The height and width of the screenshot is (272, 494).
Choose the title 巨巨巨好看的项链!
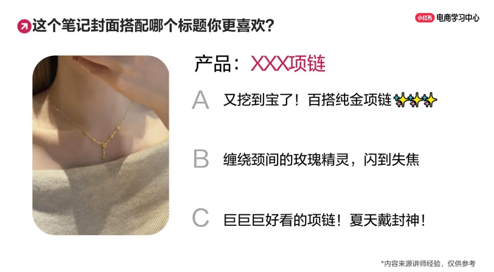point(282,219)
